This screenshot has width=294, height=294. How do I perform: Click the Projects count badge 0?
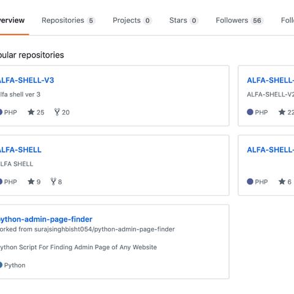[x=147, y=21]
